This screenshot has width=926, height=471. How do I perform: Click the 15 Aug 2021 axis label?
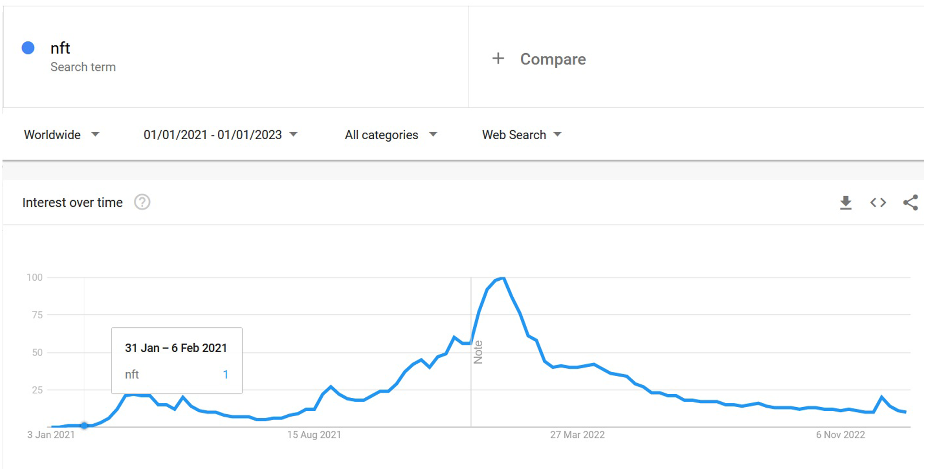point(314,435)
